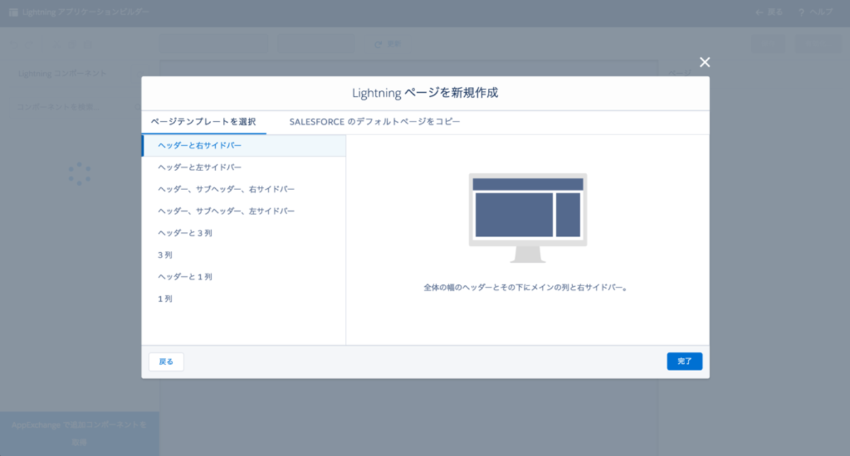This screenshot has height=456, width=850.
Task: Select the ヘッダー、サブヘッダー、左サイドバー template
Action: (244, 212)
